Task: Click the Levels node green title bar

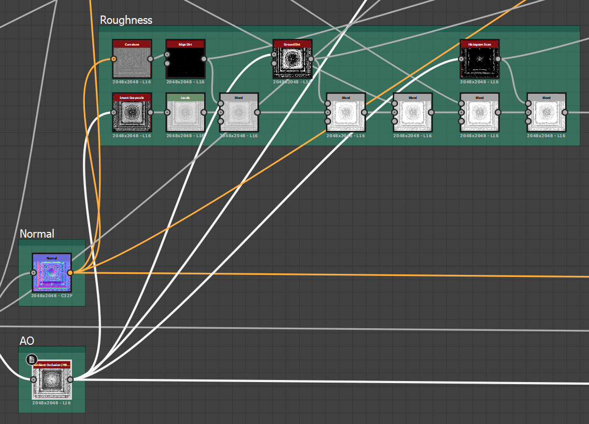Action: (185, 98)
